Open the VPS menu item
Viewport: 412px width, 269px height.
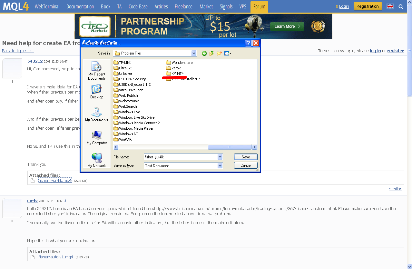click(243, 6)
